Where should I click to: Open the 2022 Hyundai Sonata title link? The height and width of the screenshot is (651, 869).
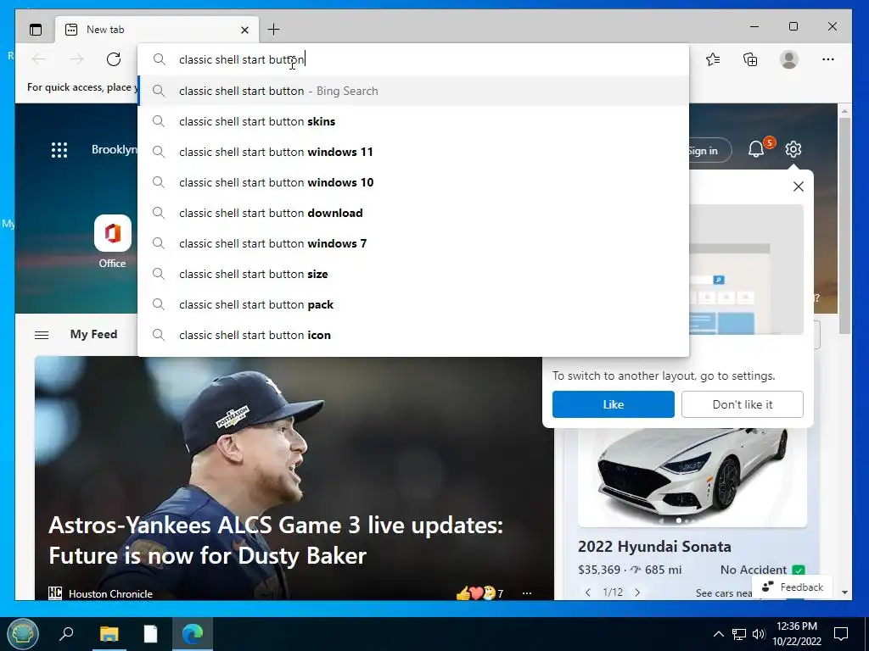(654, 547)
